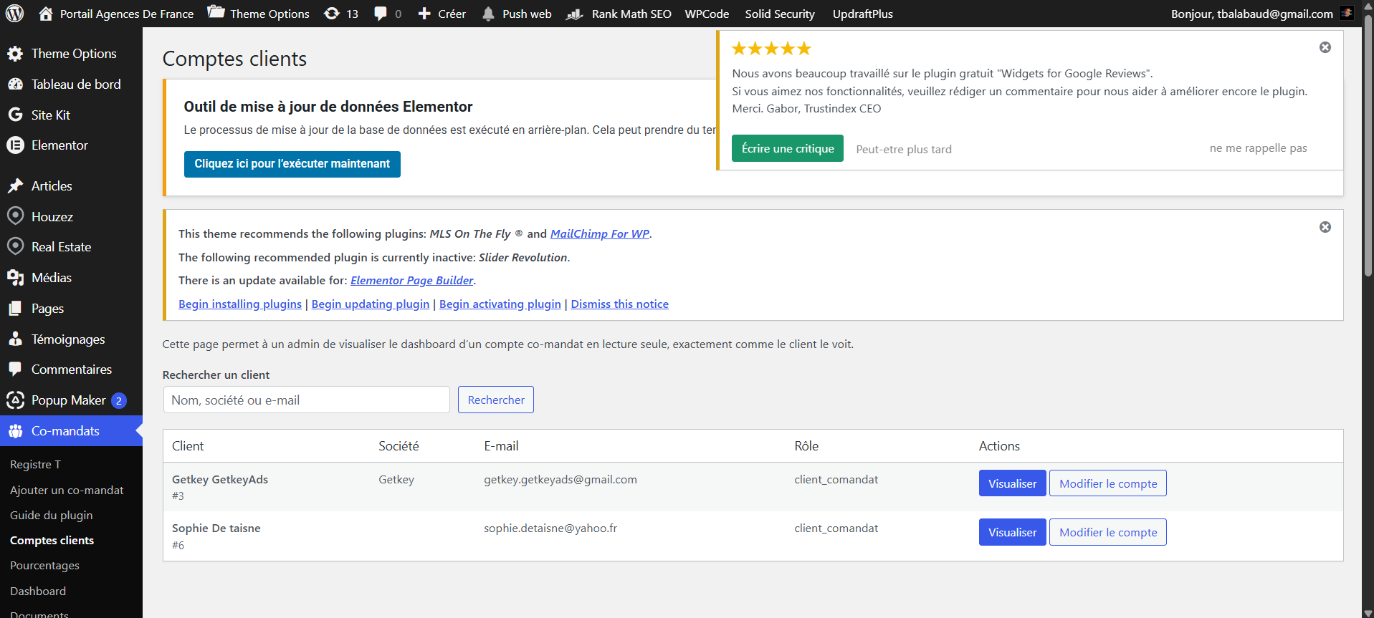Viewport: 1374px width, 618px height.
Task: Open Pourcentages submenu item
Action: pos(44,566)
